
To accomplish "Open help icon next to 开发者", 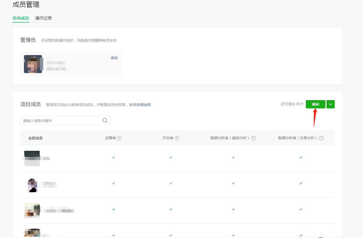I will pos(177,138).
